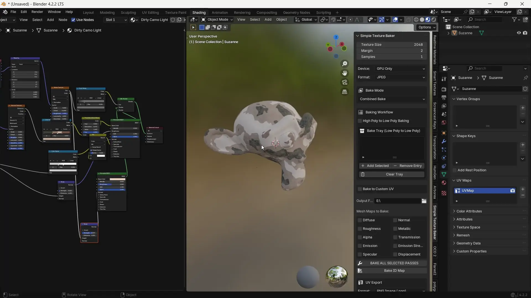Open the Scene properties tab
The image size is (531, 298).
444,114
